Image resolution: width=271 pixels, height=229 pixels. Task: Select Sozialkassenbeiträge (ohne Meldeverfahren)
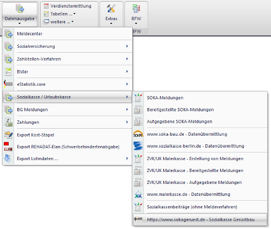click(200, 207)
